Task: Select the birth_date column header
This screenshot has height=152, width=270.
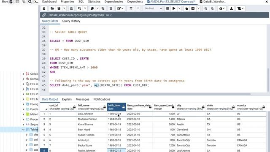Action: click(116, 107)
